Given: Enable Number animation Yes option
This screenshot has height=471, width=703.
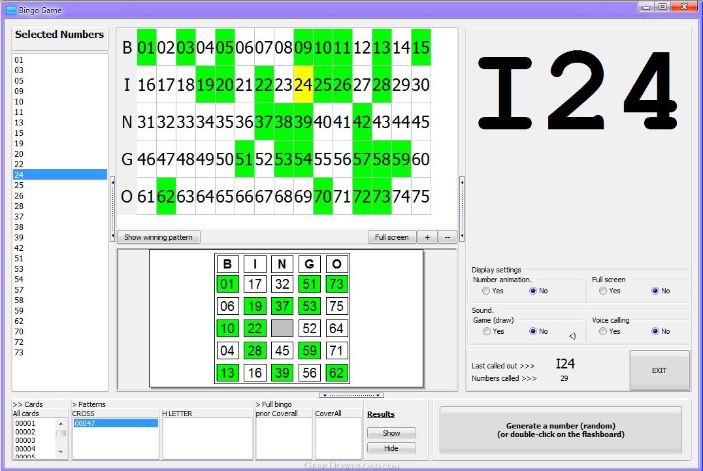Looking at the screenshot, I should tap(485, 291).
